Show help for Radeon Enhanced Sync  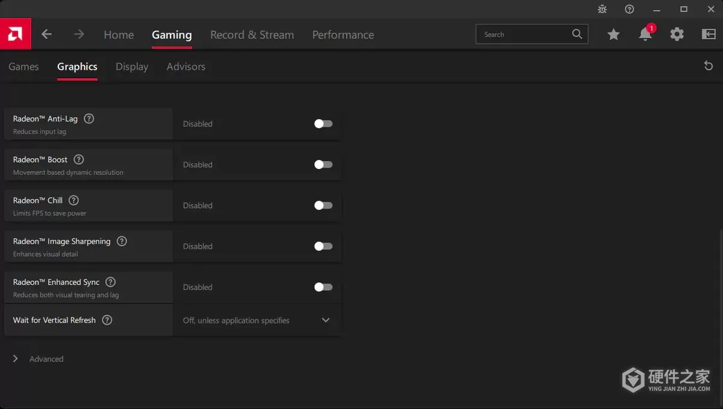110,282
